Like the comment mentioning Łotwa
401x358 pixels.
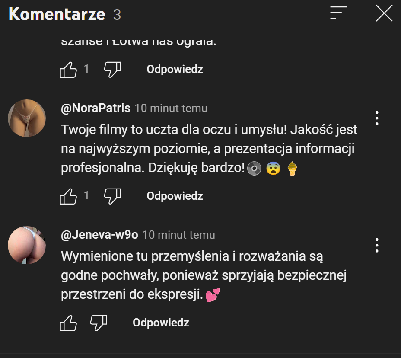68,69
